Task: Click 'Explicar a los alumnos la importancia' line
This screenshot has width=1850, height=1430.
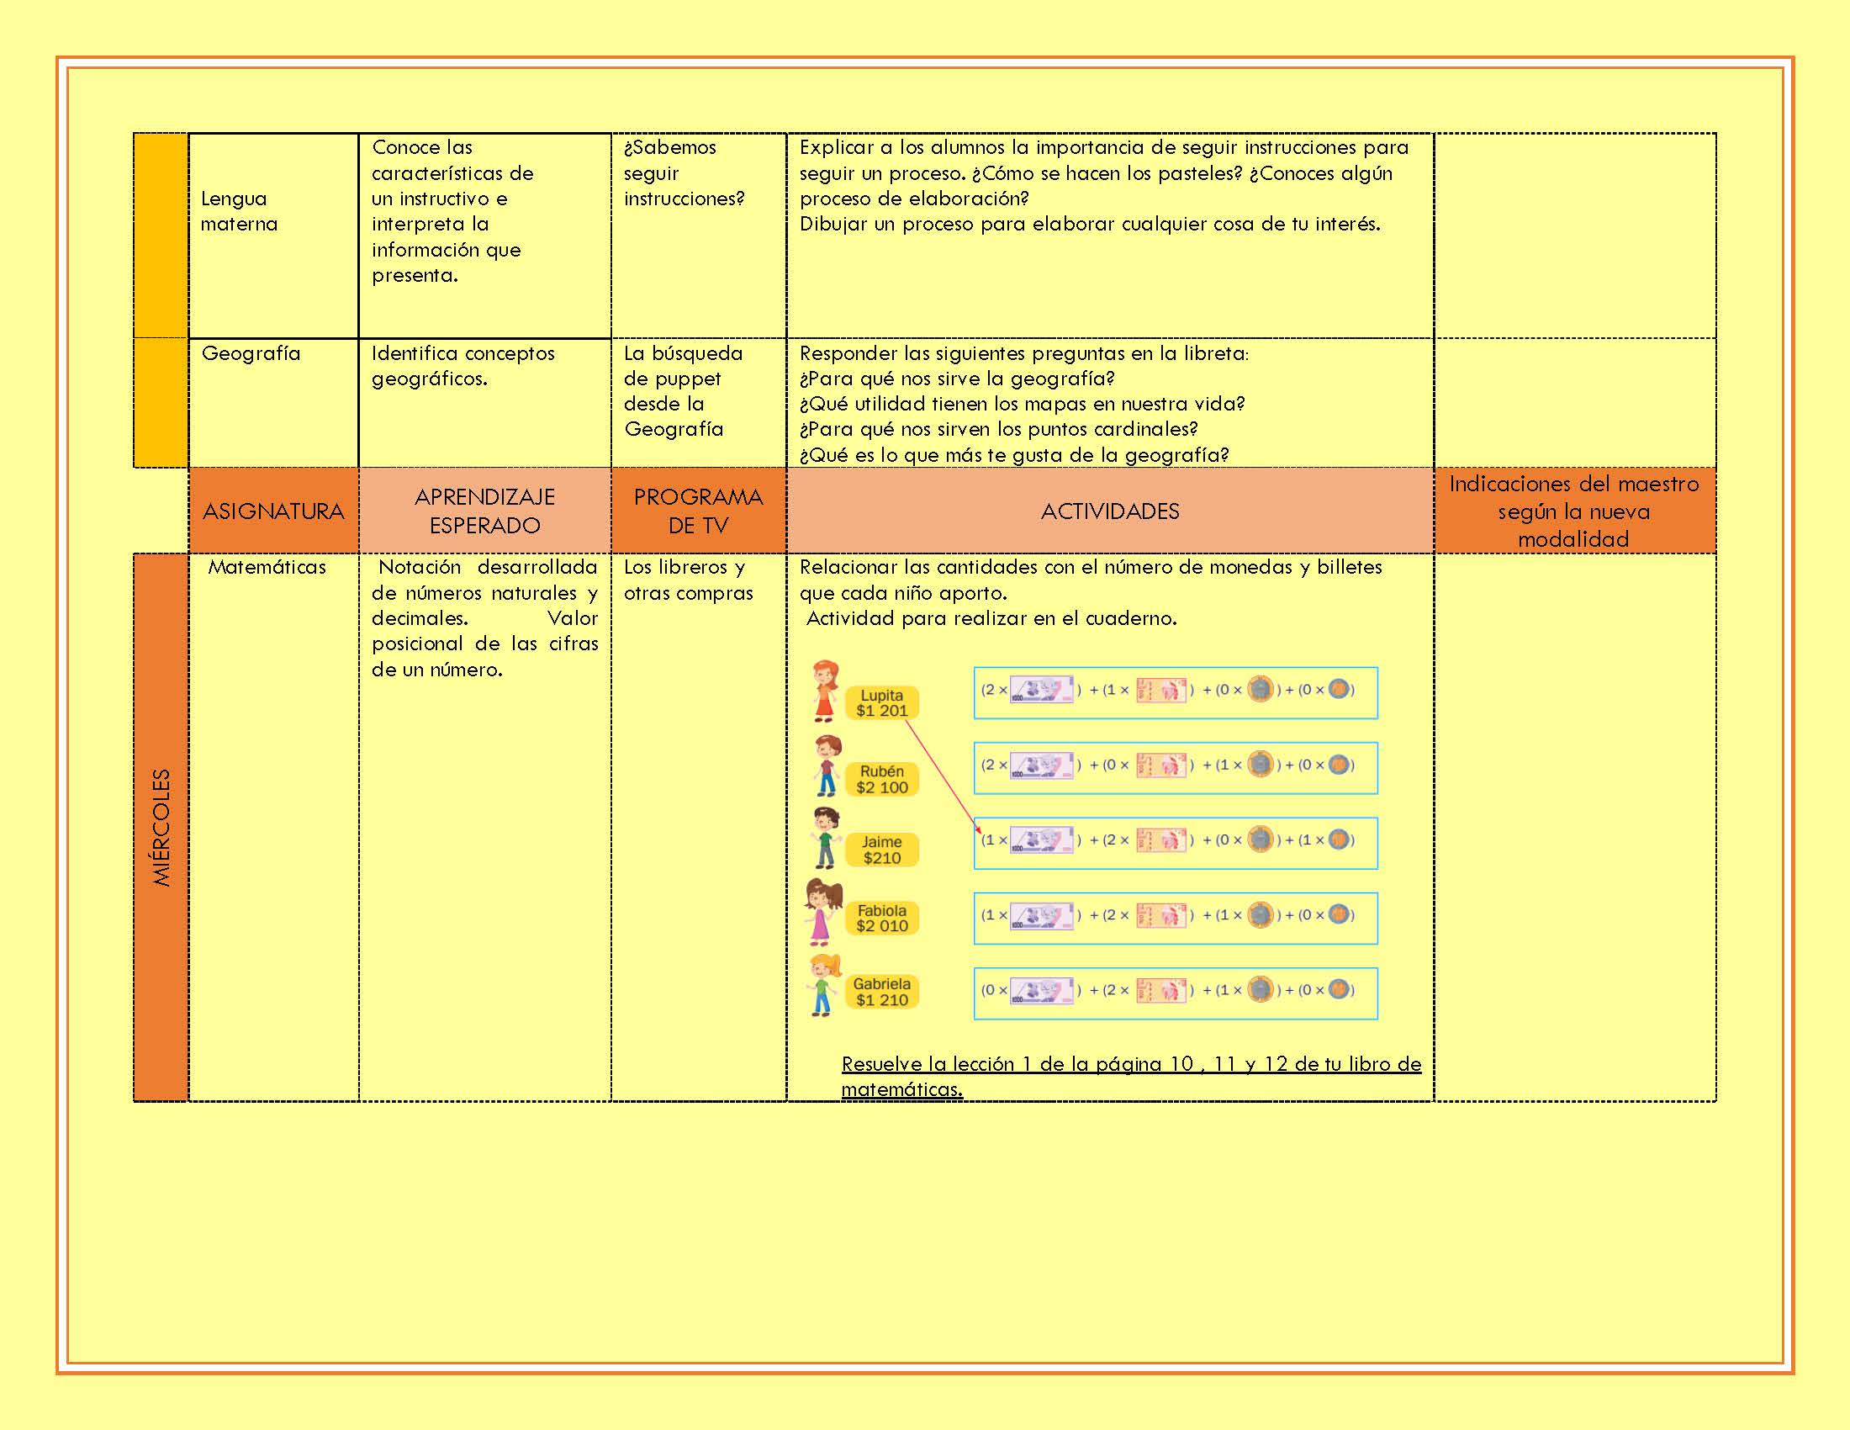Action: pyautogui.click(x=1105, y=147)
